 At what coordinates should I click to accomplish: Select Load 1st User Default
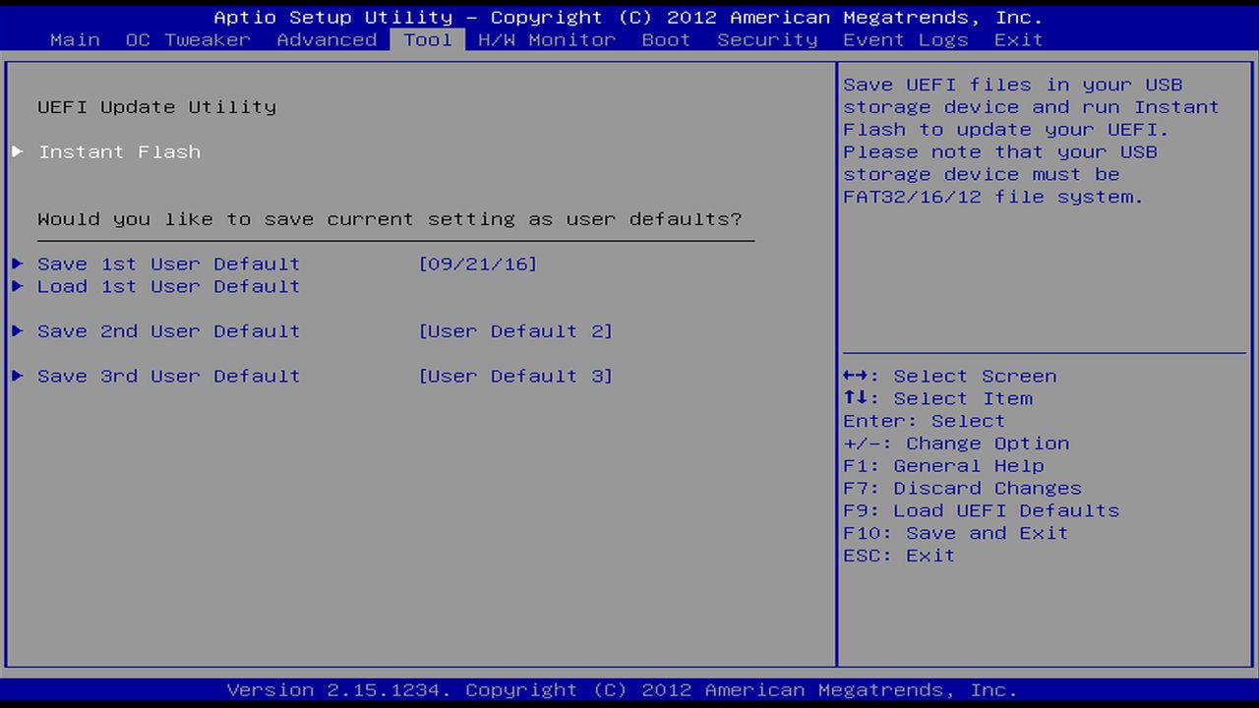[x=168, y=286]
